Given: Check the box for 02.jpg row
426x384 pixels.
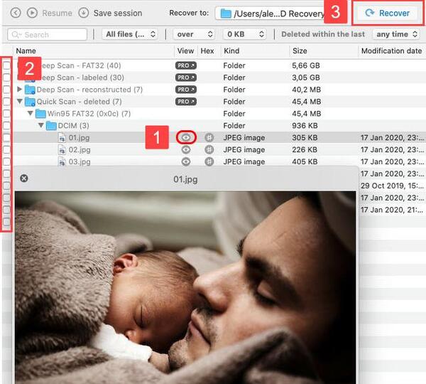Looking at the screenshot, I should point(7,149).
